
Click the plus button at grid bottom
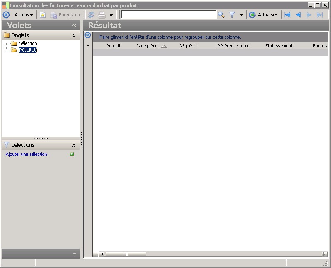click(96, 254)
